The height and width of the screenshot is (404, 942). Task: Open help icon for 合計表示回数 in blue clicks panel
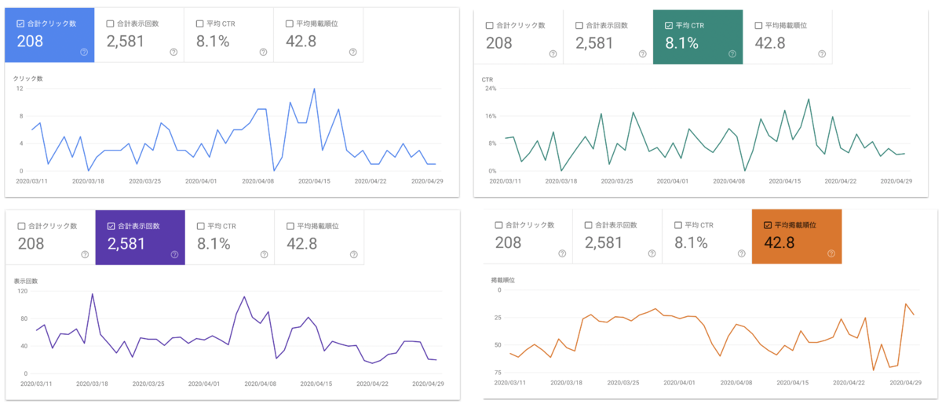173,53
